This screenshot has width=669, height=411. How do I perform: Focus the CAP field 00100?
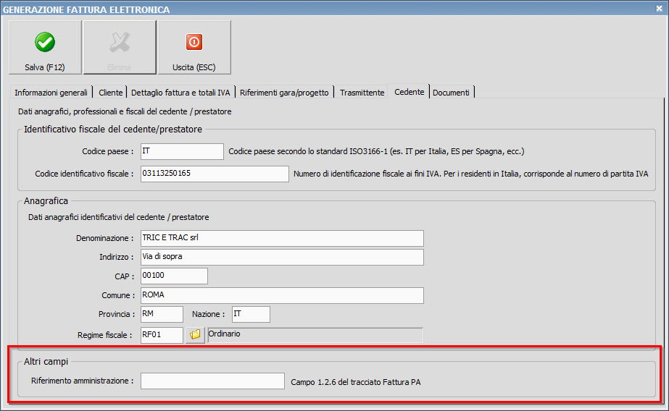[x=174, y=276]
